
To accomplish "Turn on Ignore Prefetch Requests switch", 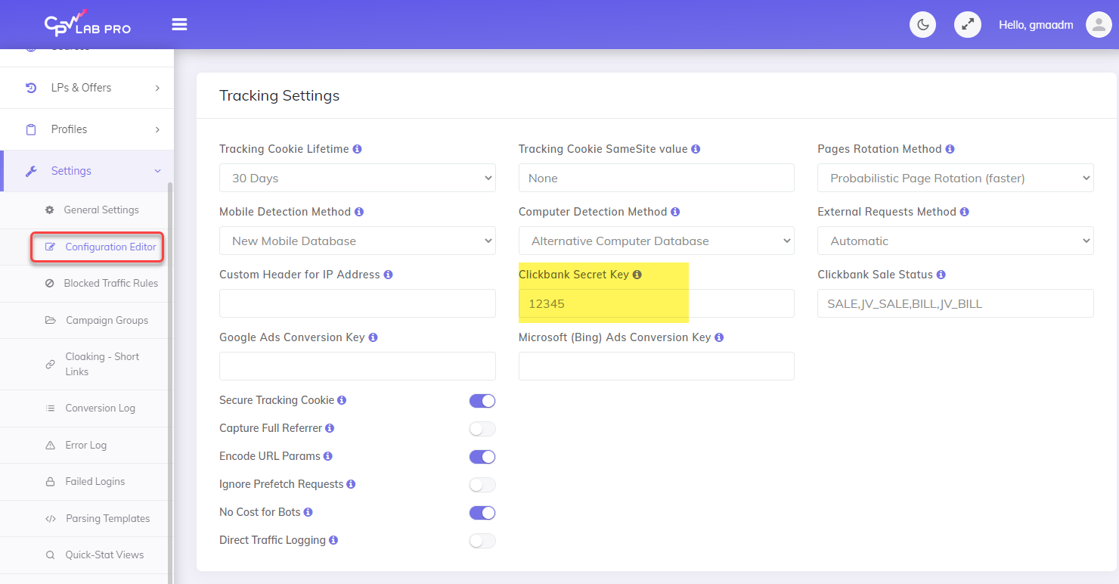I will click(x=482, y=485).
